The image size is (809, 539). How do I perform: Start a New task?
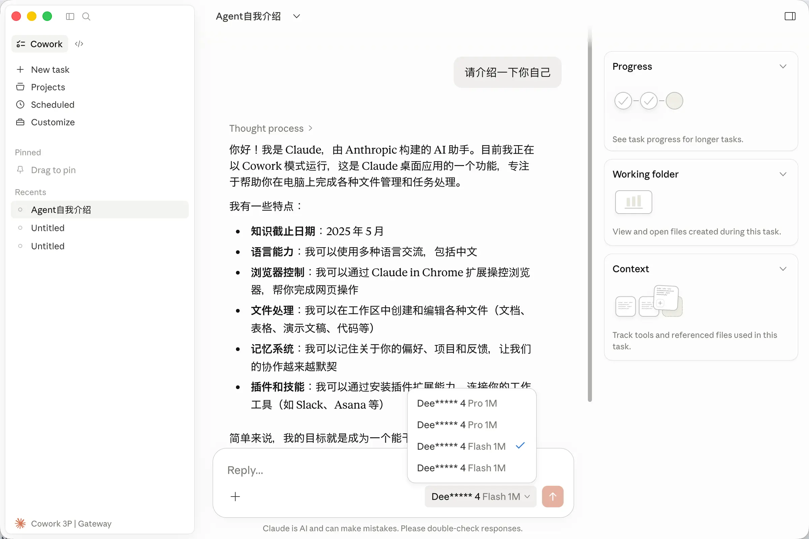50,69
